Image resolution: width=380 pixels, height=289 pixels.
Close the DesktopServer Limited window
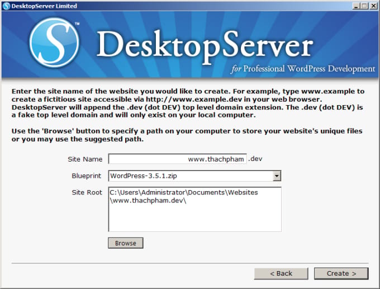373,6
